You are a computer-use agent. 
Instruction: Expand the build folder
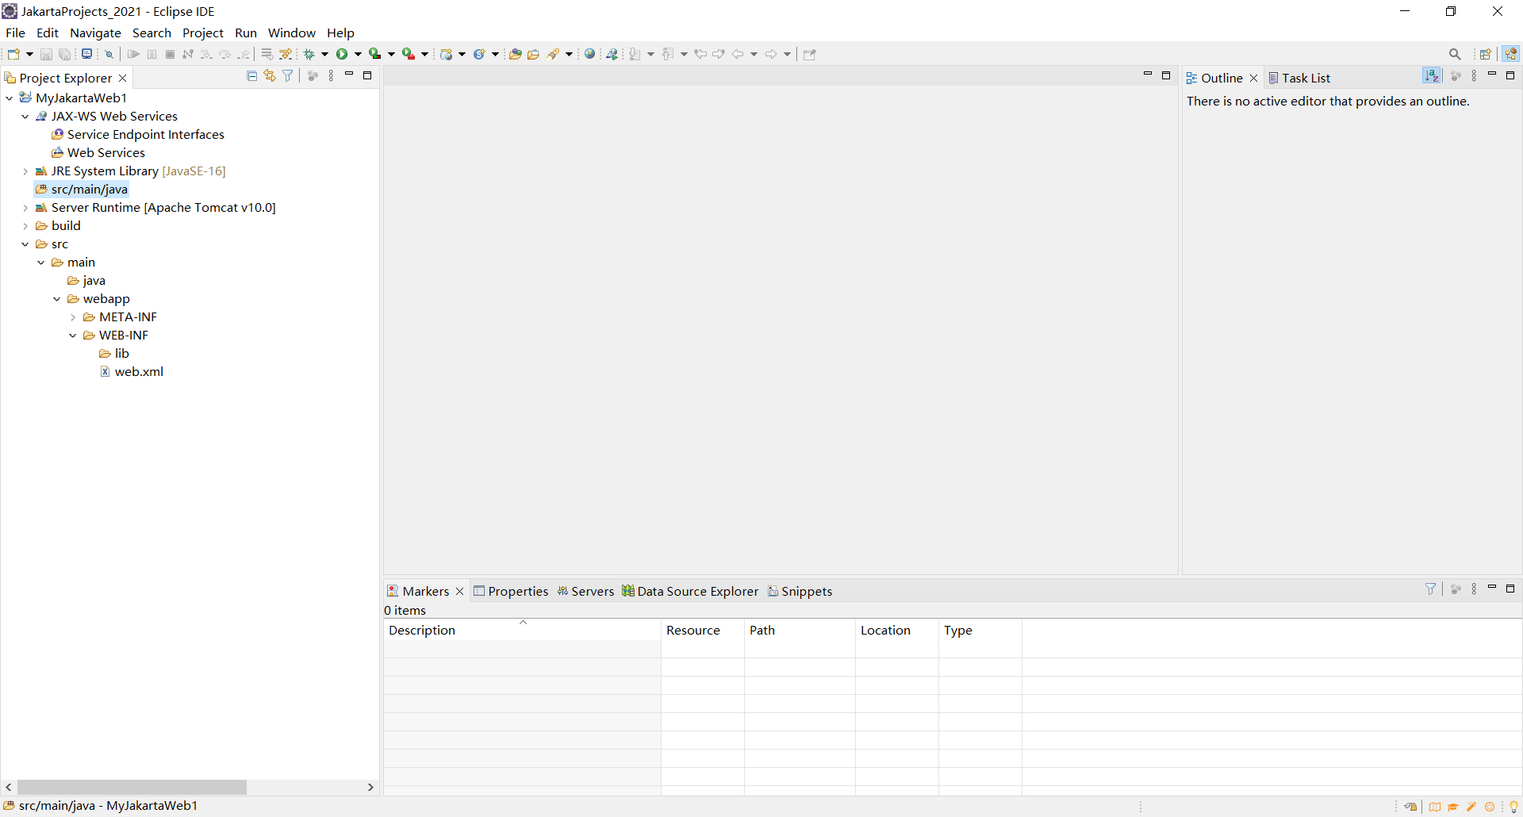pyautogui.click(x=25, y=225)
